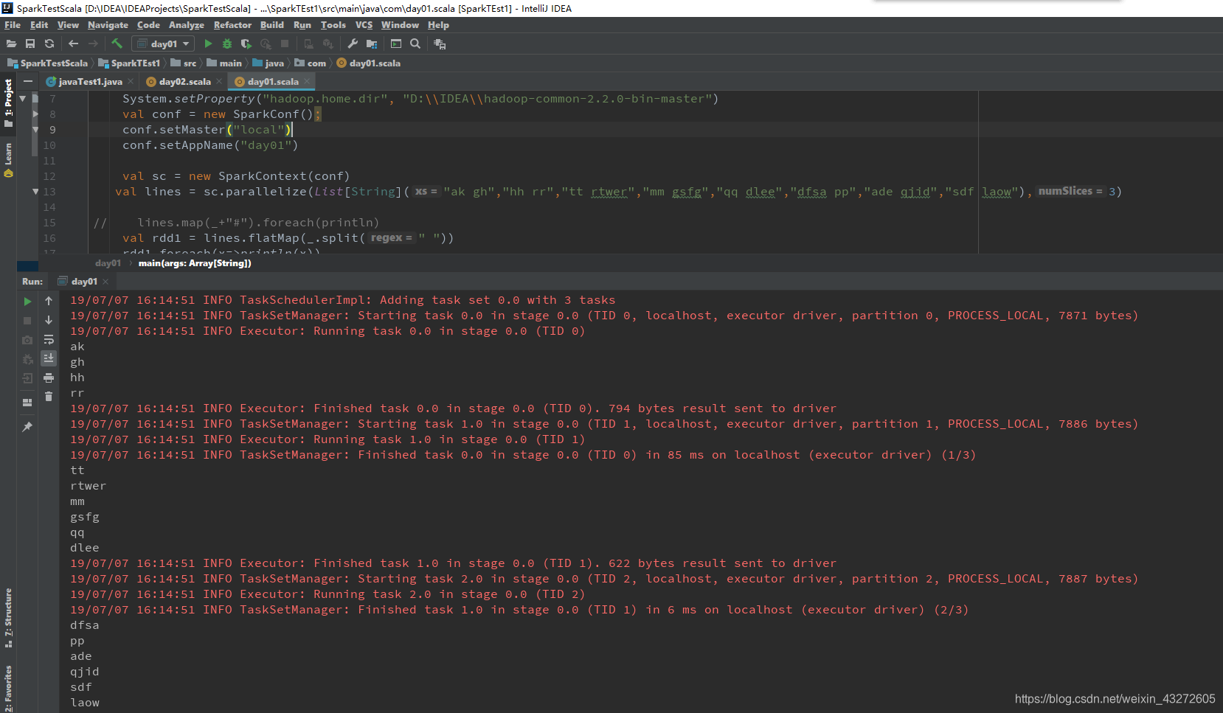This screenshot has width=1223, height=713.
Task: Fold the code block at line 13
Action: point(35,191)
